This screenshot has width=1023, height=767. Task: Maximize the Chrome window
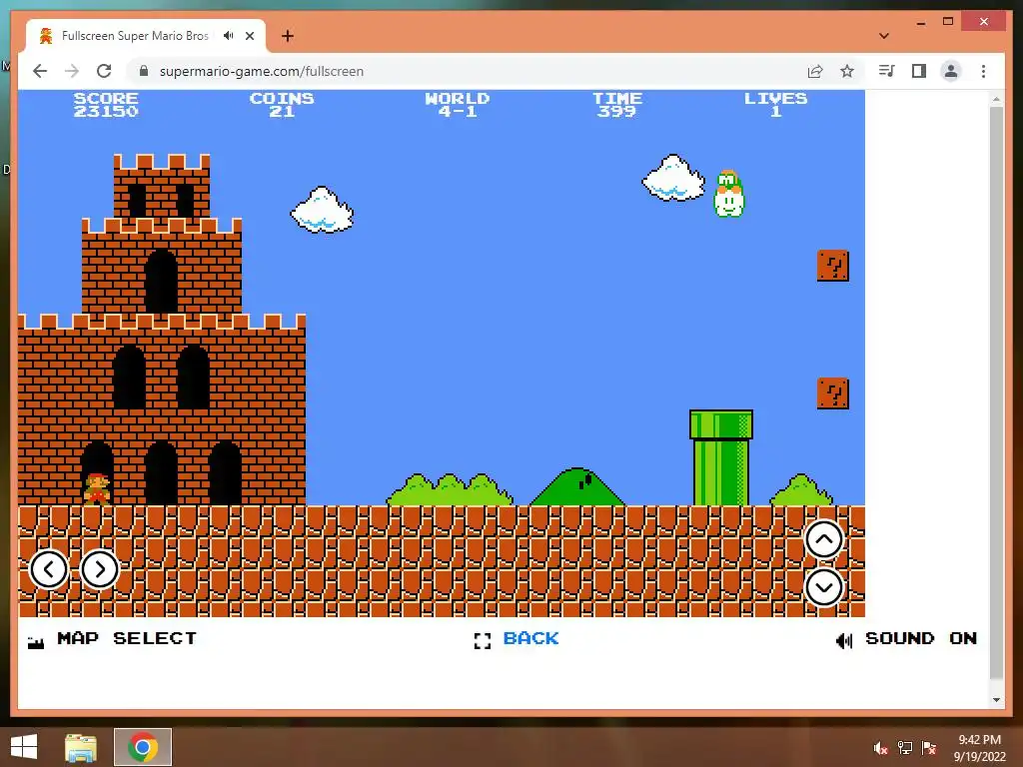(x=948, y=22)
